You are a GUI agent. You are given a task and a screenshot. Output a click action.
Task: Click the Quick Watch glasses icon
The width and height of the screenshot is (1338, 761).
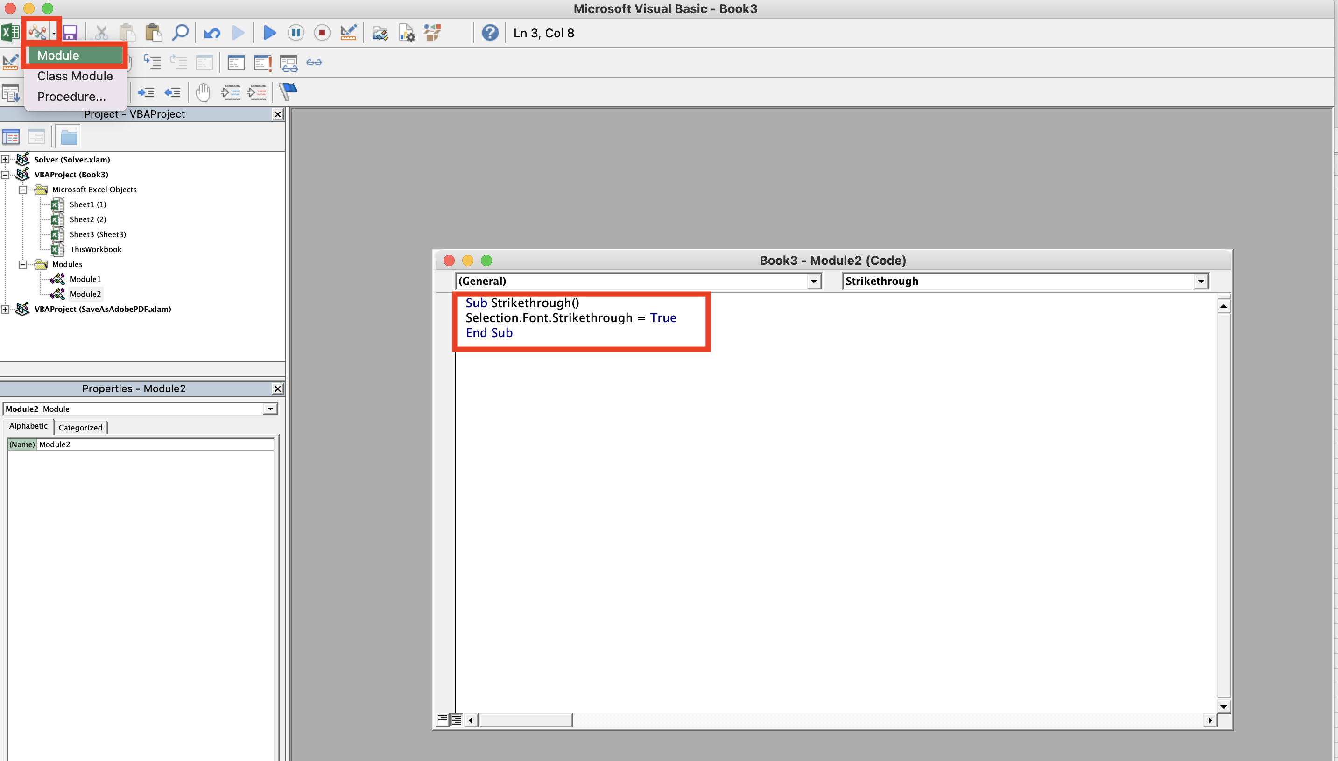pyautogui.click(x=314, y=63)
